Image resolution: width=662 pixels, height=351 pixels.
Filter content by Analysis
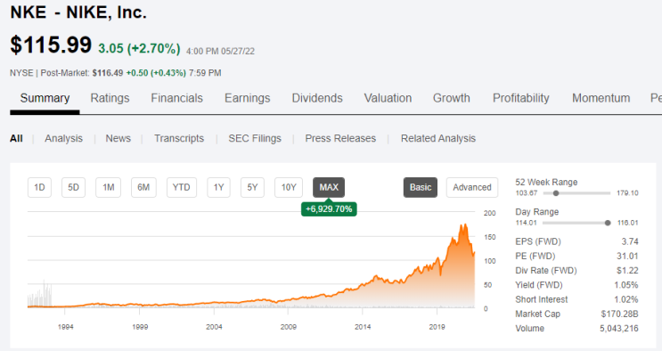click(x=64, y=139)
